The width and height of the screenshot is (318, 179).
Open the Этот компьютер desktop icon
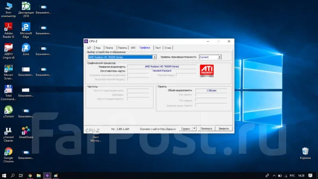pyautogui.click(x=8, y=9)
